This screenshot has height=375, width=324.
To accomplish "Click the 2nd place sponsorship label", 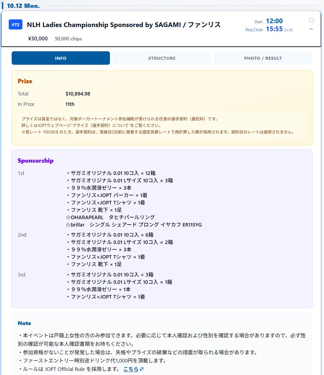I will pos(22,235).
